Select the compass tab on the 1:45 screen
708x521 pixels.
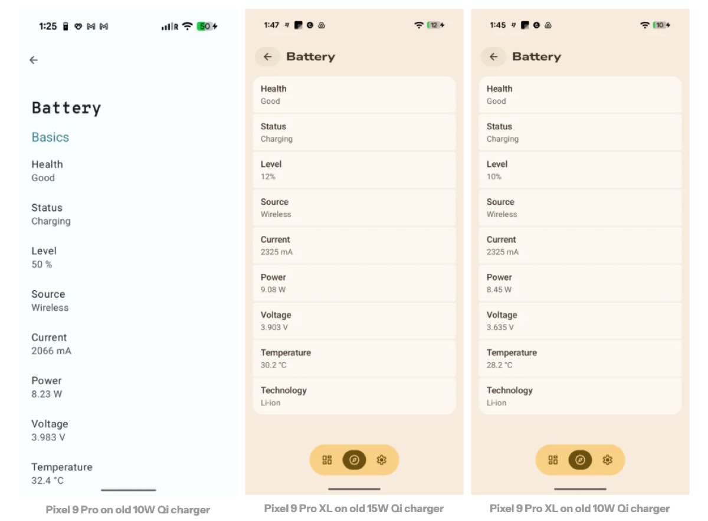pos(580,460)
